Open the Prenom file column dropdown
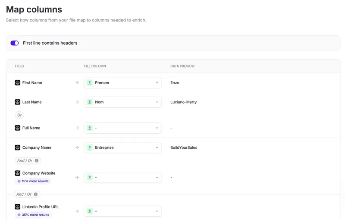This screenshot has height=221, width=345. (x=123, y=83)
